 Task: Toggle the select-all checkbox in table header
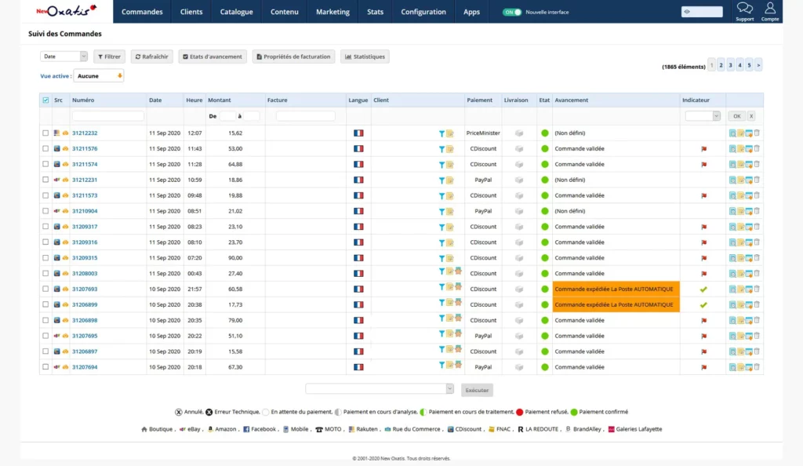coord(45,100)
